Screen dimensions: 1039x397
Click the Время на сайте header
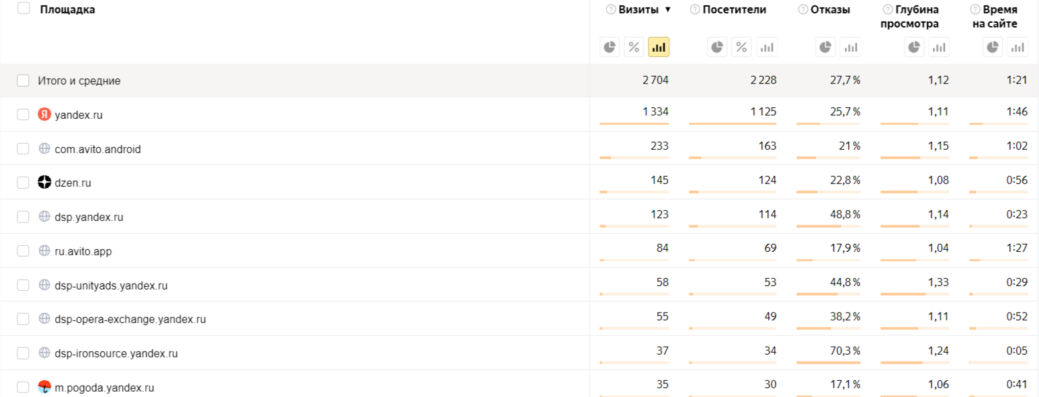(x=999, y=17)
